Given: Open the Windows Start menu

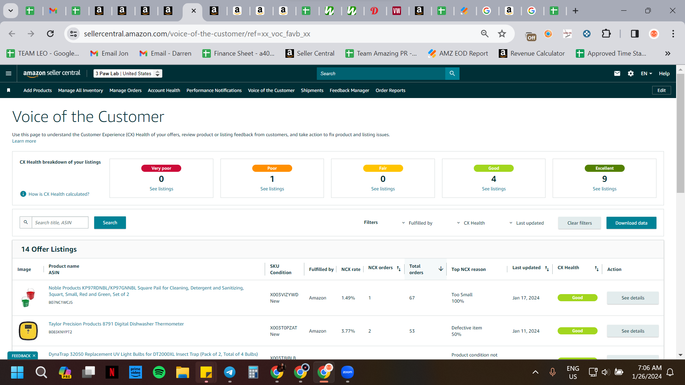Looking at the screenshot, I should coord(17,372).
